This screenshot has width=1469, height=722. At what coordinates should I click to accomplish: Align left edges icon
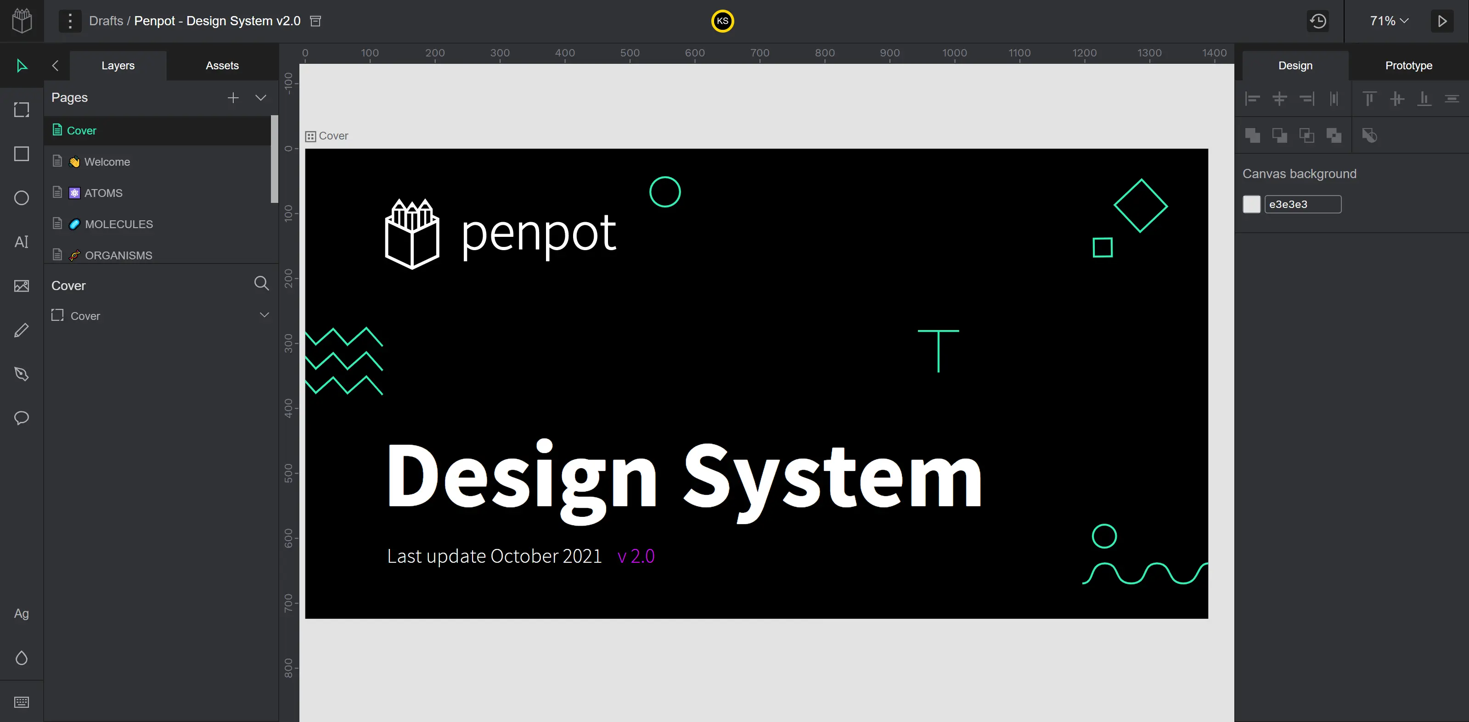click(1252, 99)
